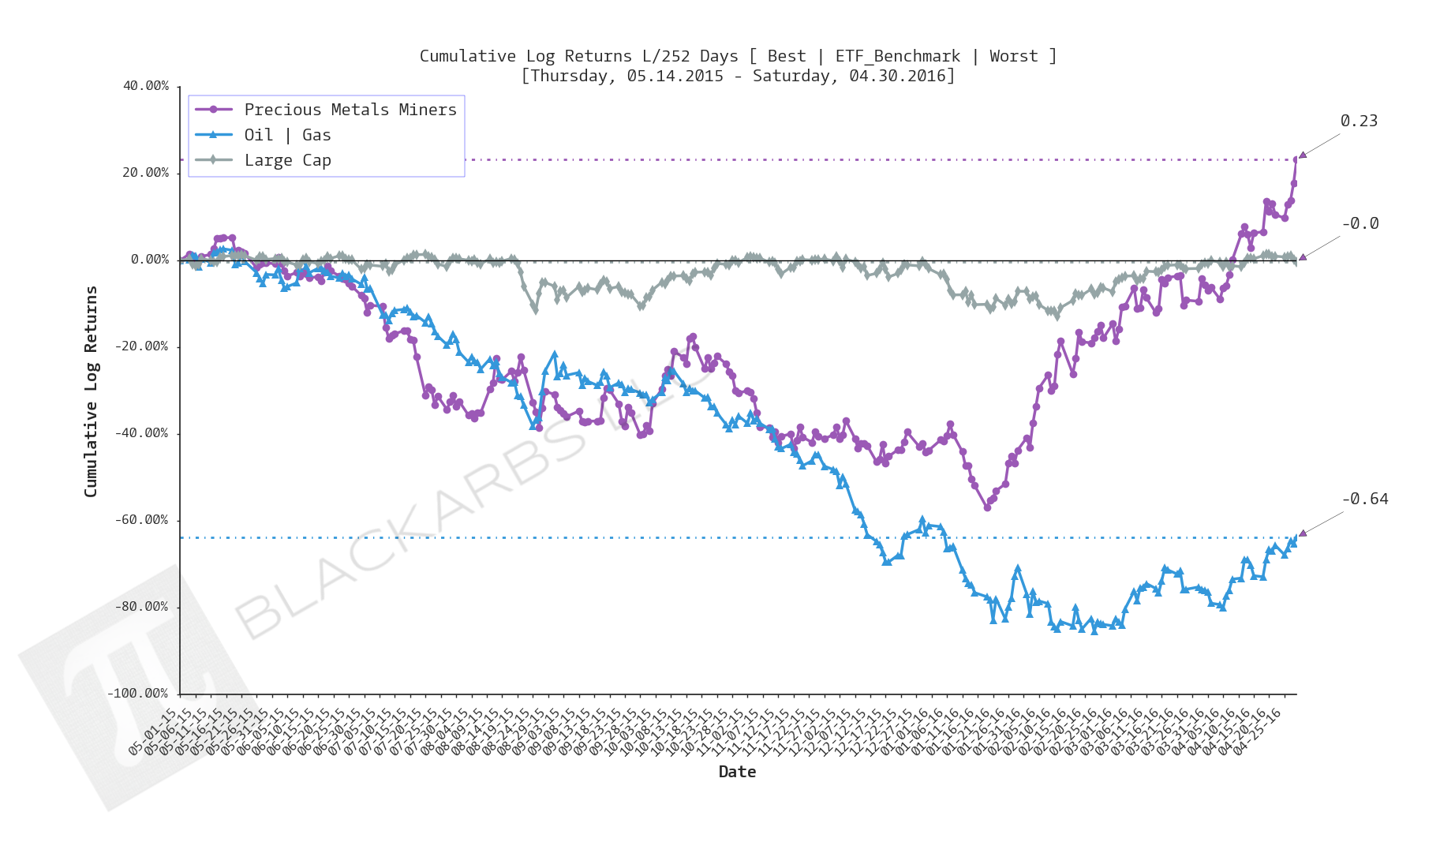This screenshot has width=1440, height=868.
Task: Click the gray arrowhead at the -0.0 endpoint
Action: coord(1303,257)
